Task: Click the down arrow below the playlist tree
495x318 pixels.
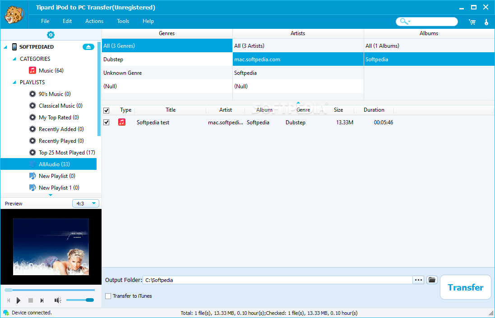Action: click(x=51, y=195)
